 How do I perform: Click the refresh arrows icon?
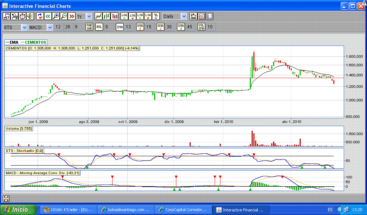coord(40,16)
